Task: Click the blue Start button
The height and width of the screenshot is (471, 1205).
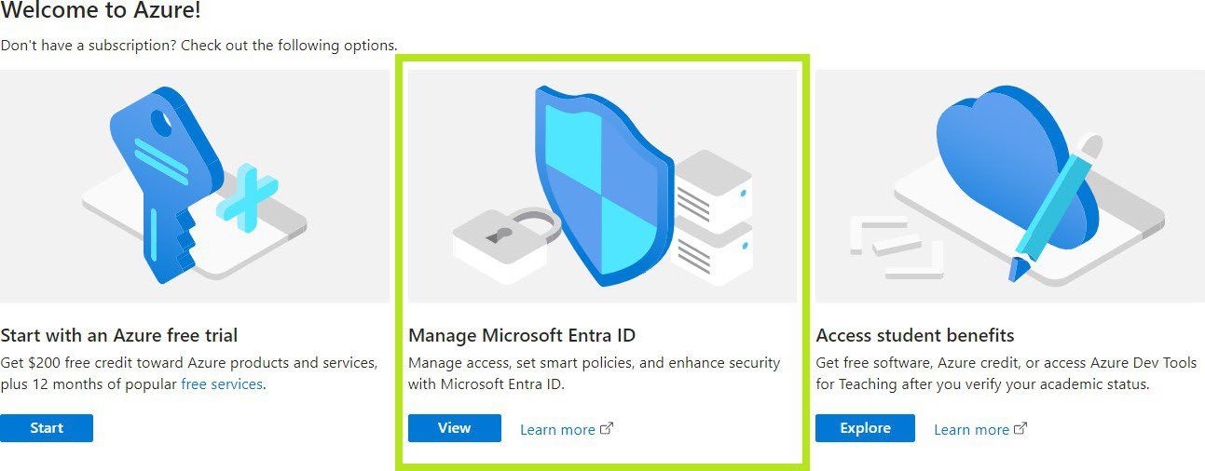Action: [x=47, y=428]
